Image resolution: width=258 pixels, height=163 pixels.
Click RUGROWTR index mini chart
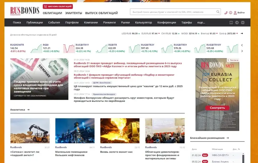pyautogui.click(x=36, y=48)
